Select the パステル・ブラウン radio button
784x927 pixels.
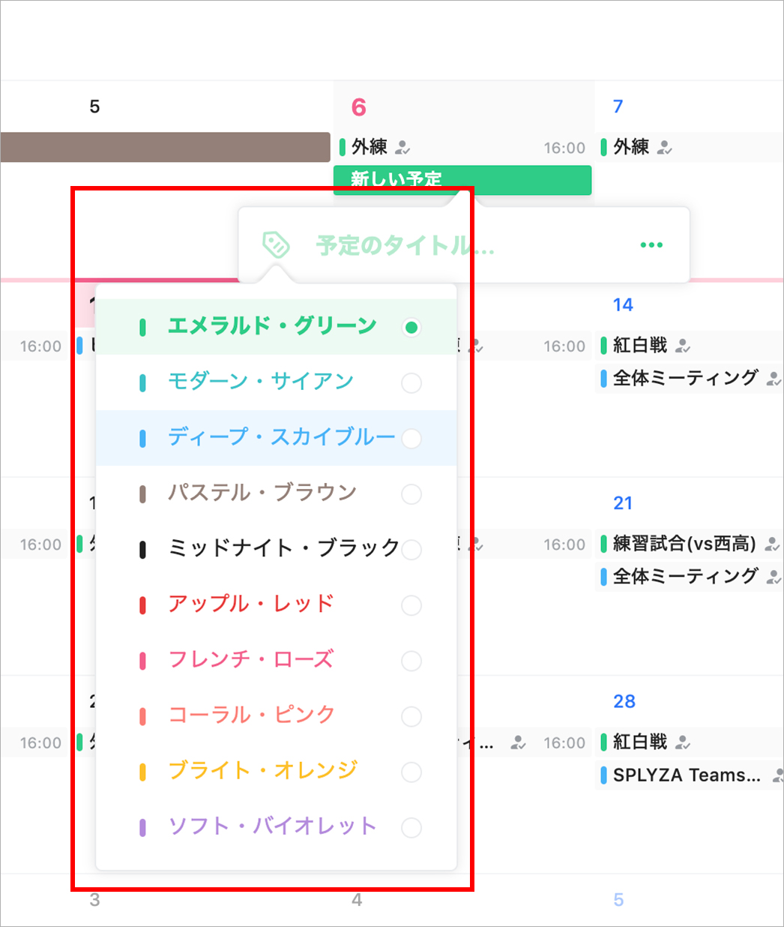[x=411, y=494]
